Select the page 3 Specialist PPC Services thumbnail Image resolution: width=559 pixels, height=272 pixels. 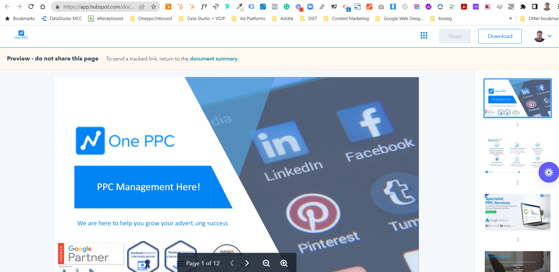(517, 212)
